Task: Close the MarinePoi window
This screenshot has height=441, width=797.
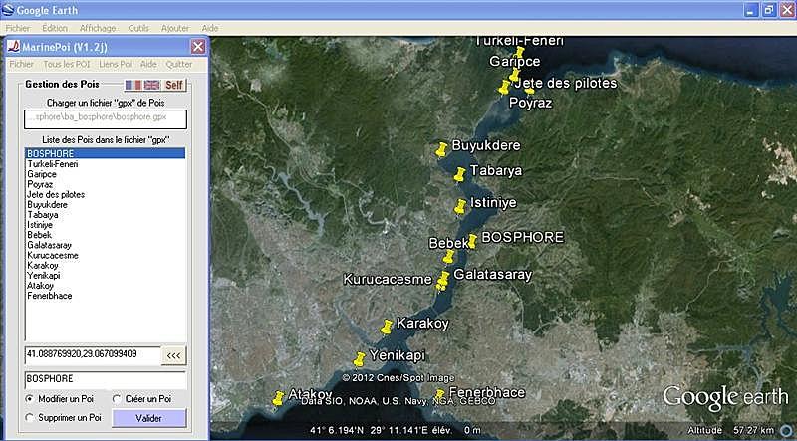Action: [x=198, y=47]
